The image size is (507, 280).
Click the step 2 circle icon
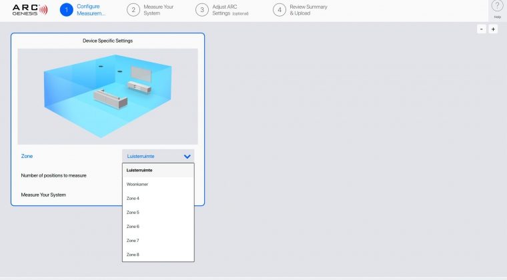click(133, 9)
